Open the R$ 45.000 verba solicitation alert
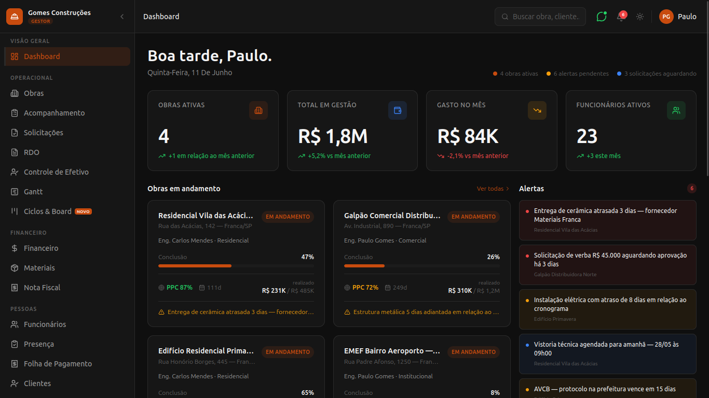Screen dimensions: 709x398 tap(608, 265)
